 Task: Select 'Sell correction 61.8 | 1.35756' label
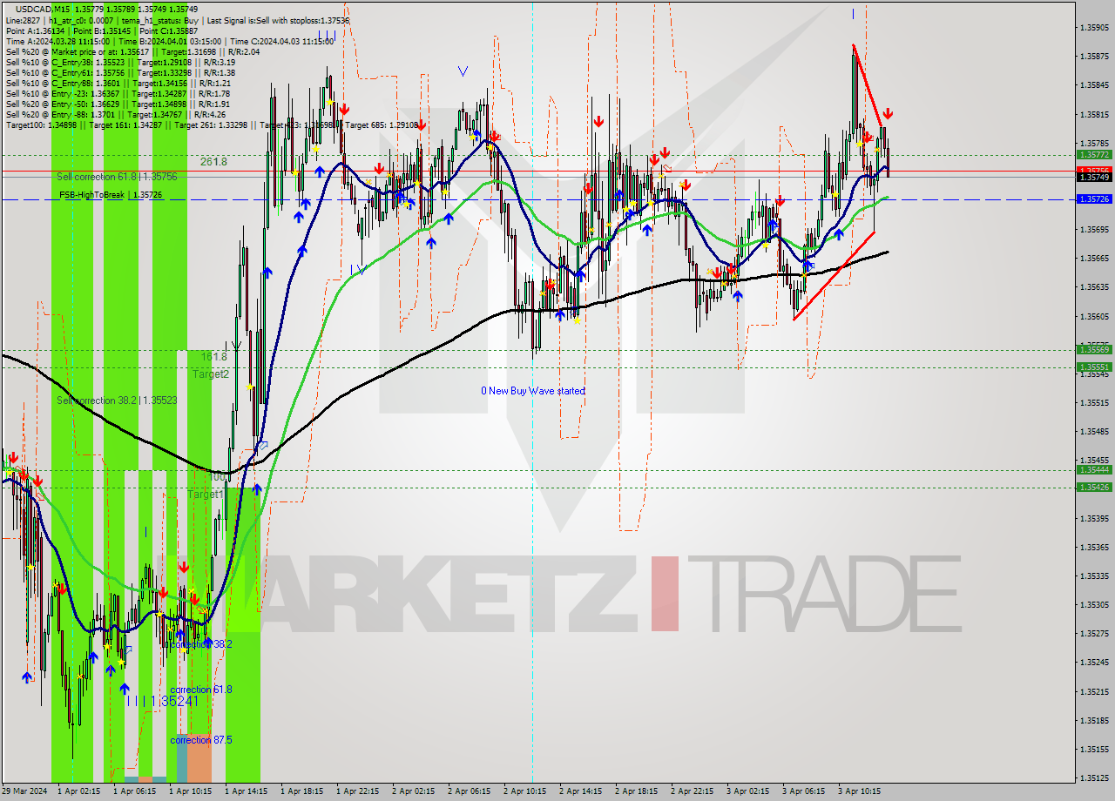point(117,177)
